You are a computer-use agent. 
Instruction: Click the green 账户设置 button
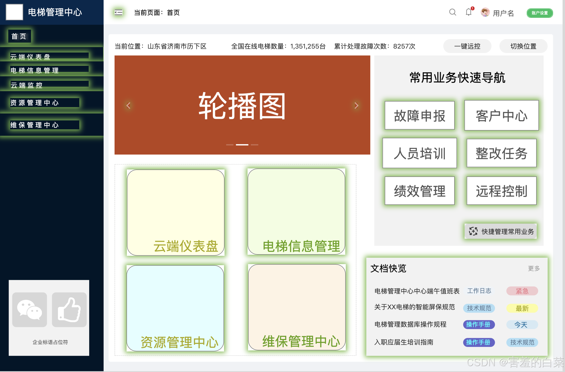pyautogui.click(x=539, y=13)
